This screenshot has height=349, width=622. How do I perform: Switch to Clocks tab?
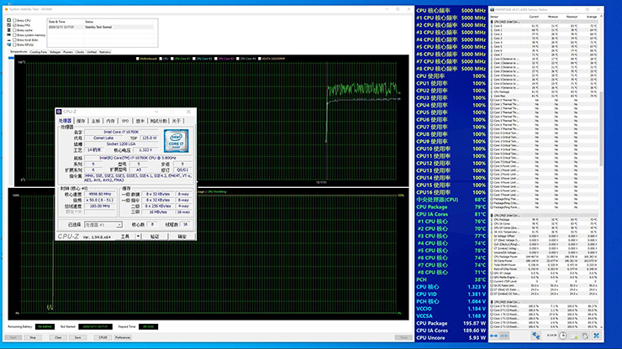pyautogui.click(x=80, y=52)
